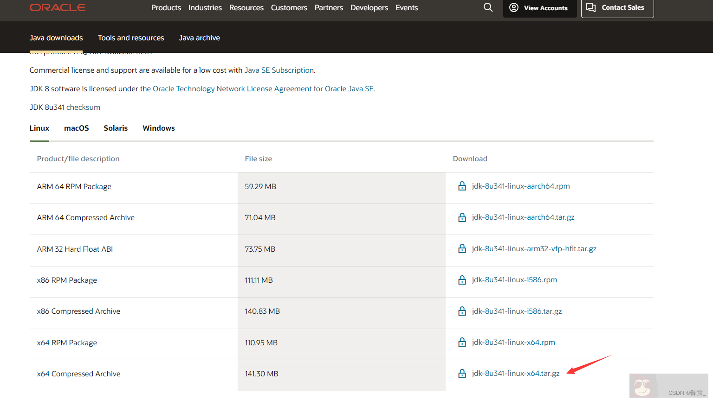Switch to the Windows tab

point(159,128)
